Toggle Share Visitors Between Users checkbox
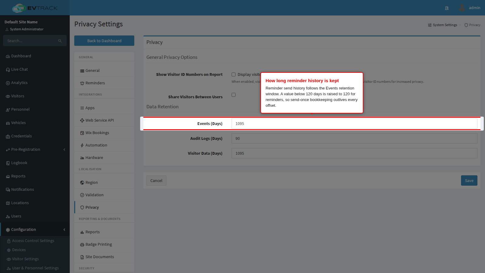 point(234,95)
